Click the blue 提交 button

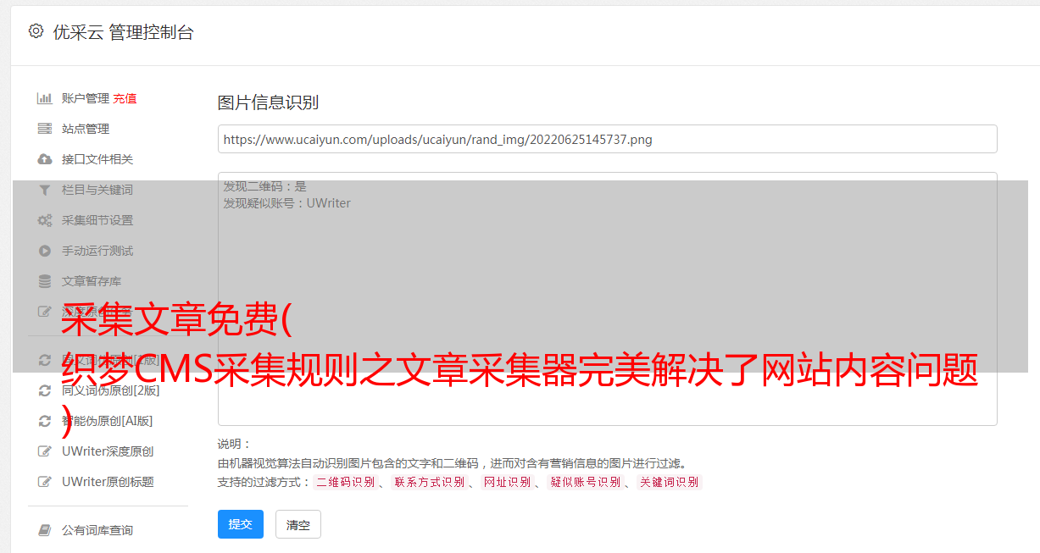click(240, 524)
